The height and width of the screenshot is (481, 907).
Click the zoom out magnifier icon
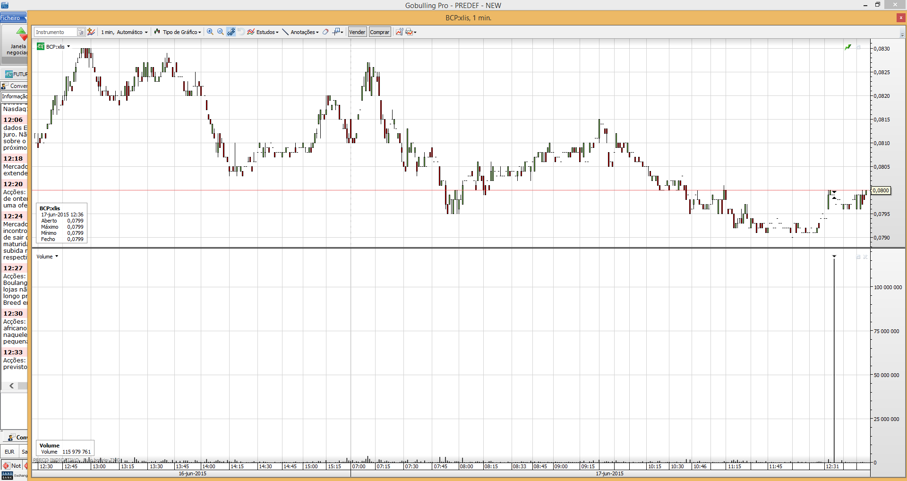point(220,32)
